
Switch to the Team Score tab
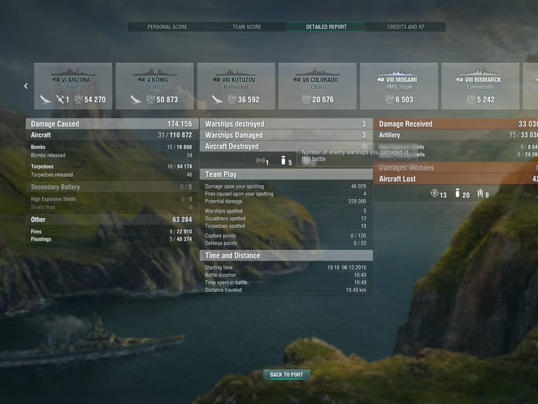coord(247,27)
